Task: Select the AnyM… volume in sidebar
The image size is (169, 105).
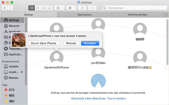Action: coord(11,72)
